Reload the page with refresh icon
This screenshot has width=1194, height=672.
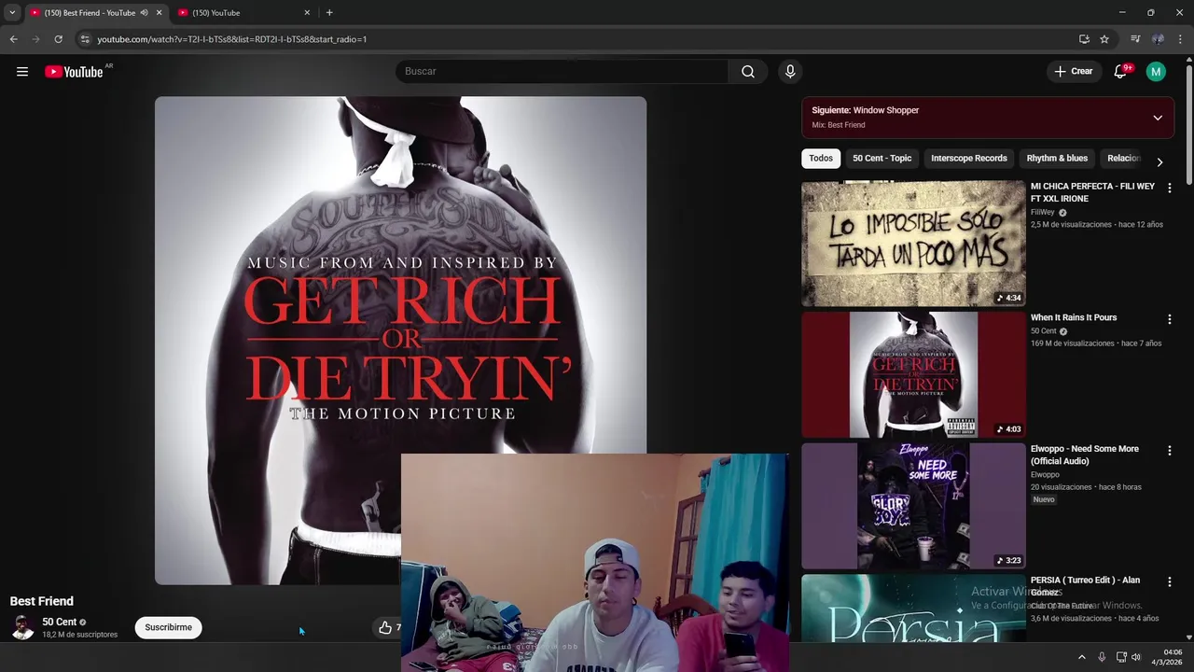[x=58, y=39]
